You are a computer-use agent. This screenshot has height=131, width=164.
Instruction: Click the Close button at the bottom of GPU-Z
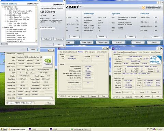point(49,103)
